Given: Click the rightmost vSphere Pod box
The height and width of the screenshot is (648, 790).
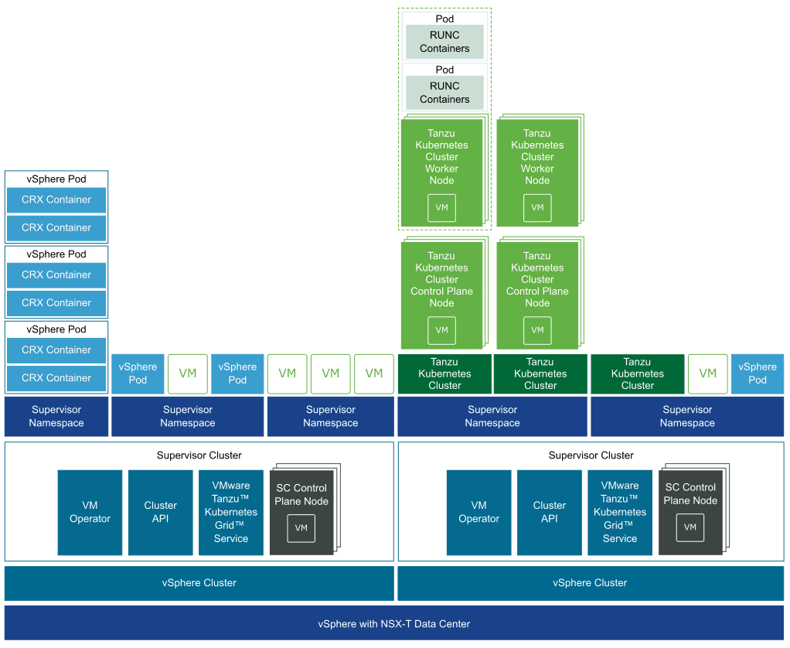Looking at the screenshot, I should point(757,373).
